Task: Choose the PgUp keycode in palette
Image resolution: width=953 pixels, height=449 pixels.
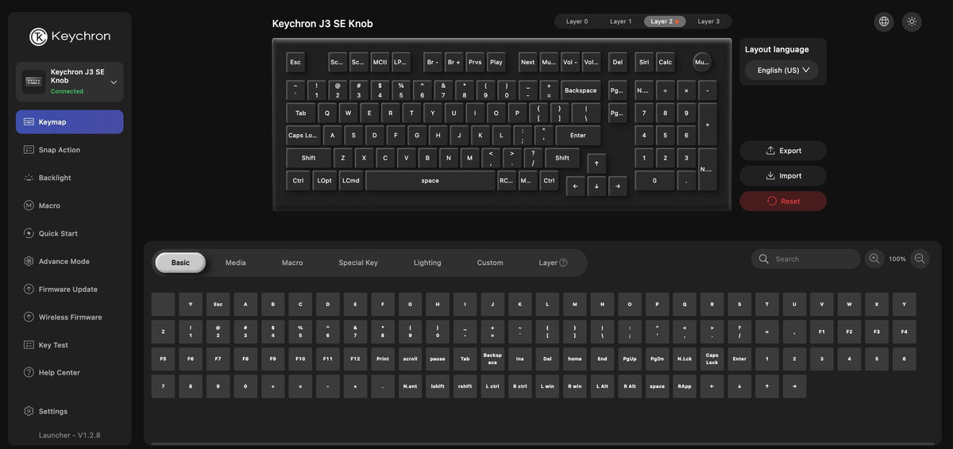Action: click(x=630, y=359)
